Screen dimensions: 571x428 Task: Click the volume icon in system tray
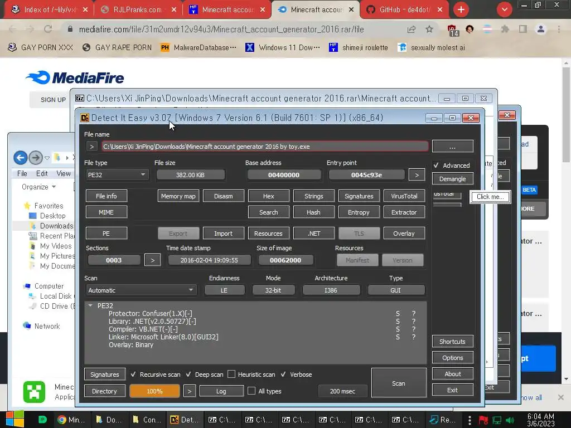click(510, 420)
